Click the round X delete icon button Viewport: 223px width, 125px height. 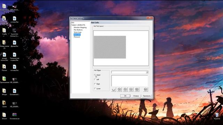[x=119, y=89]
